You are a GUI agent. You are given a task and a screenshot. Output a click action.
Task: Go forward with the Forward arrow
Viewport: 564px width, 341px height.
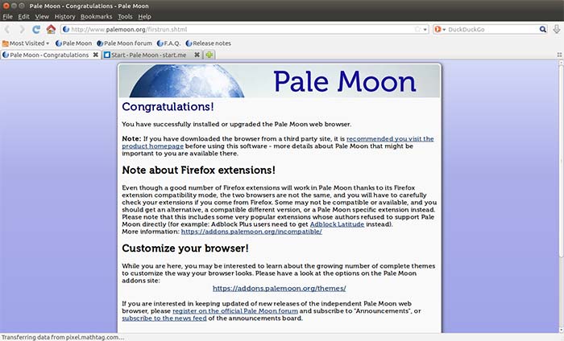coord(21,30)
